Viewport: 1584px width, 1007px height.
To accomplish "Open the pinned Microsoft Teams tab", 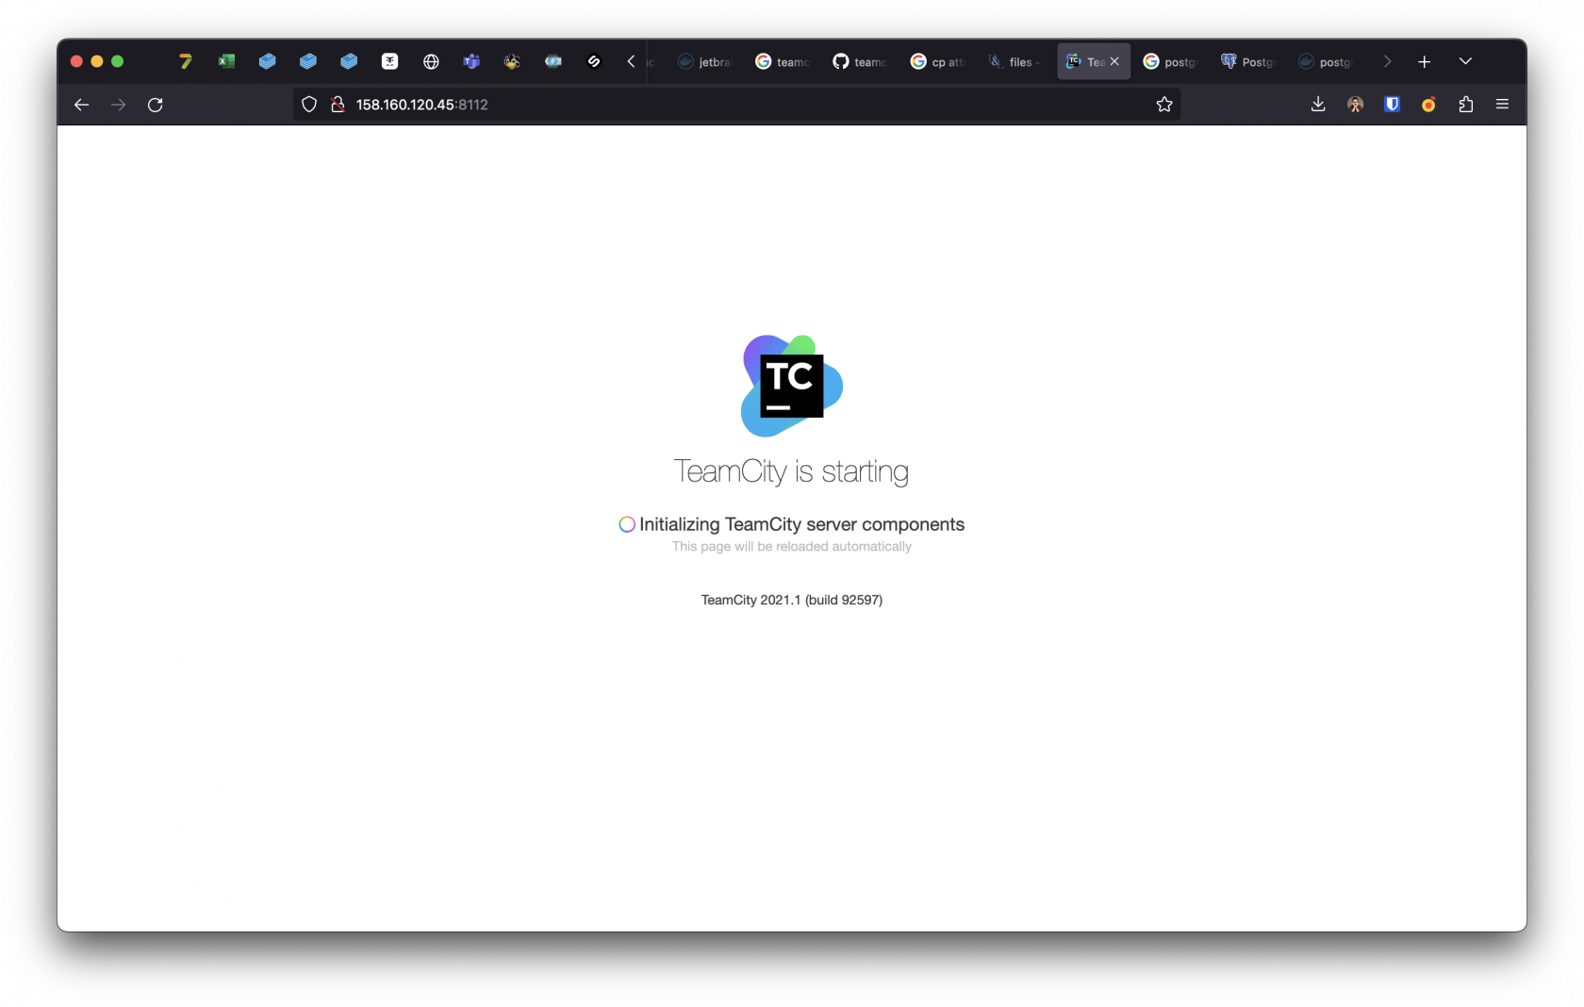I will [x=471, y=61].
